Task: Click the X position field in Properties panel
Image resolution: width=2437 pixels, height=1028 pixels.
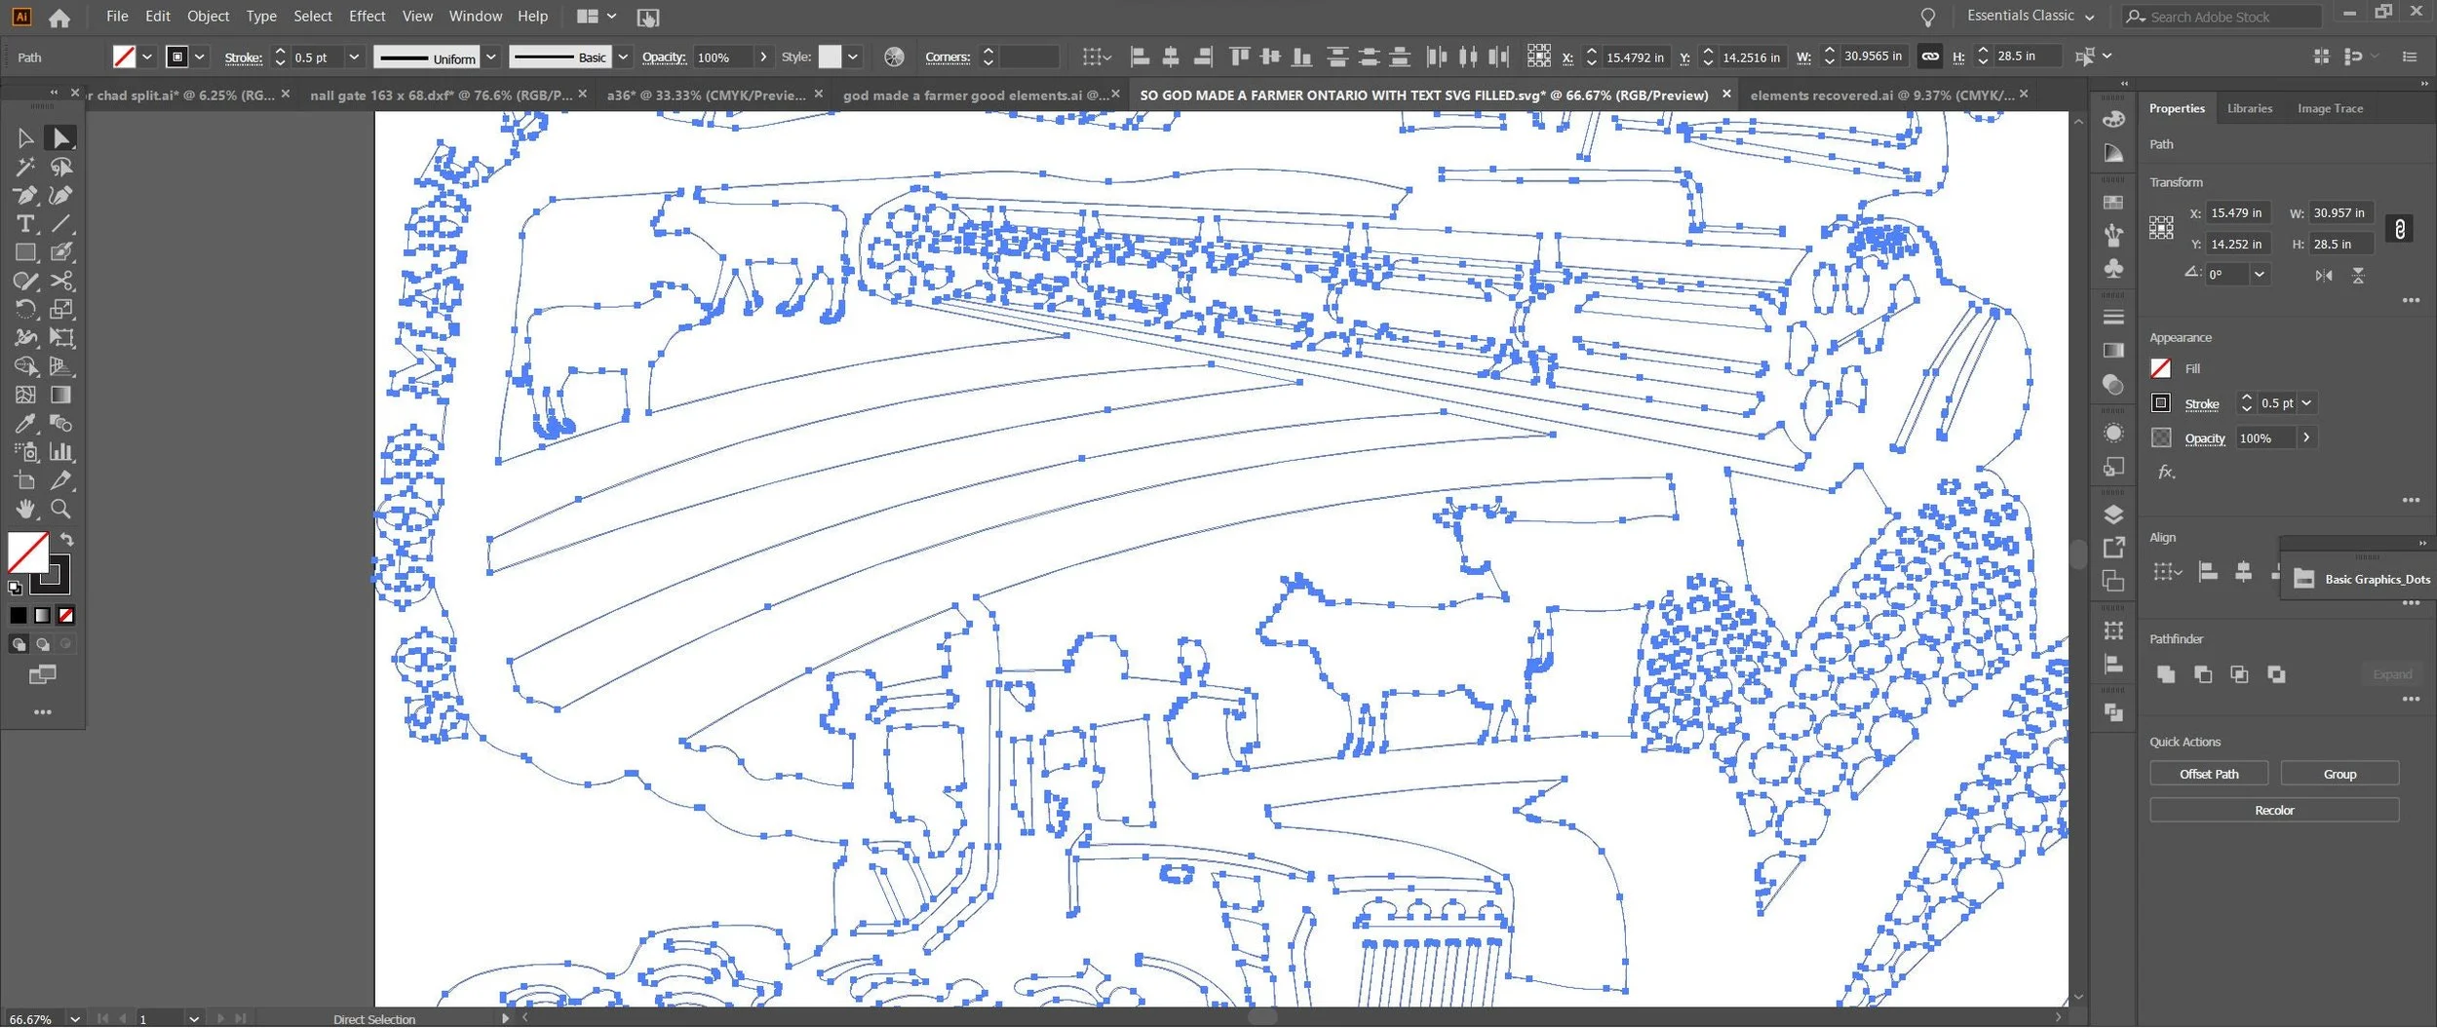Action: click(2237, 213)
